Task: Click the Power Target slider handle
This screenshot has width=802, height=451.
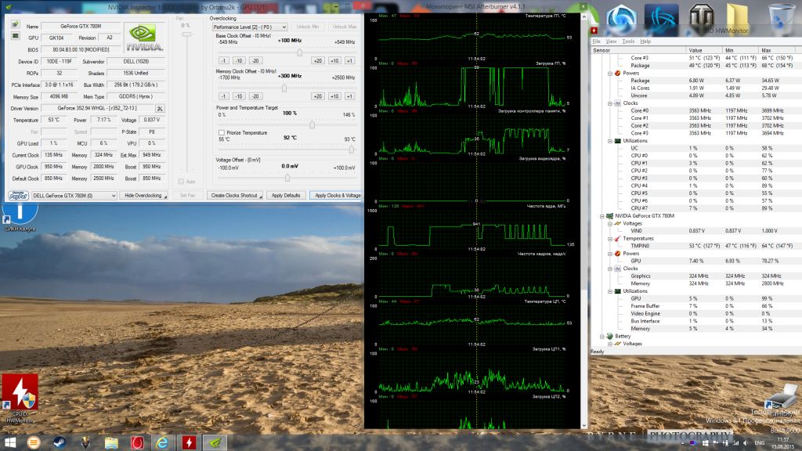Action: (x=312, y=124)
